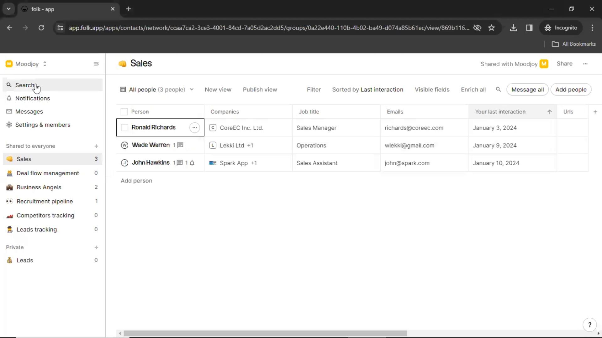Toggle the checkbox next to Person column

tap(124, 111)
